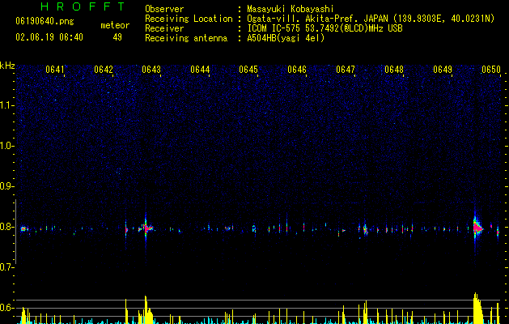Click the 0.8 kHz axis label
This screenshot has width=509, height=324.
[6, 227]
